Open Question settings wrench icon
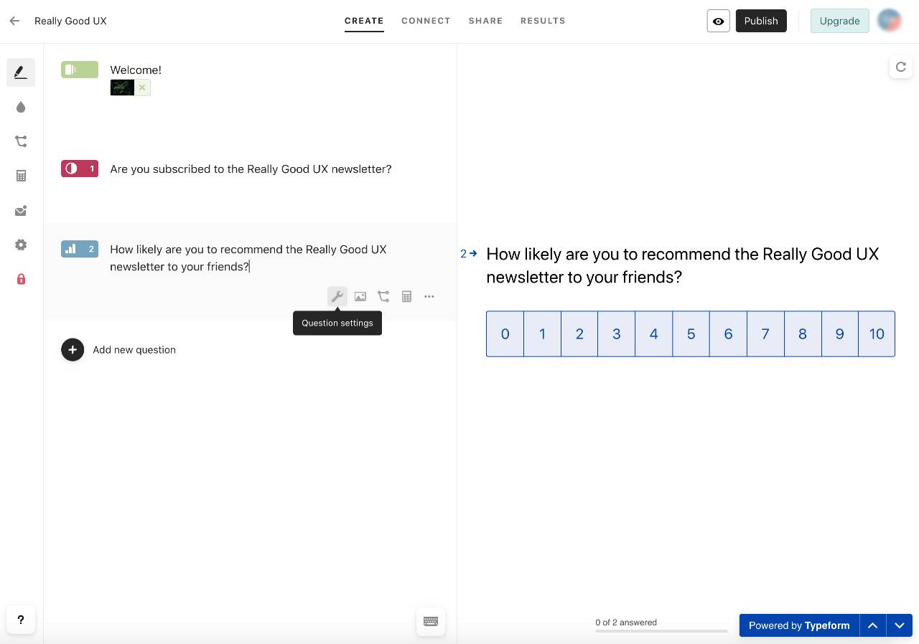 337,296
